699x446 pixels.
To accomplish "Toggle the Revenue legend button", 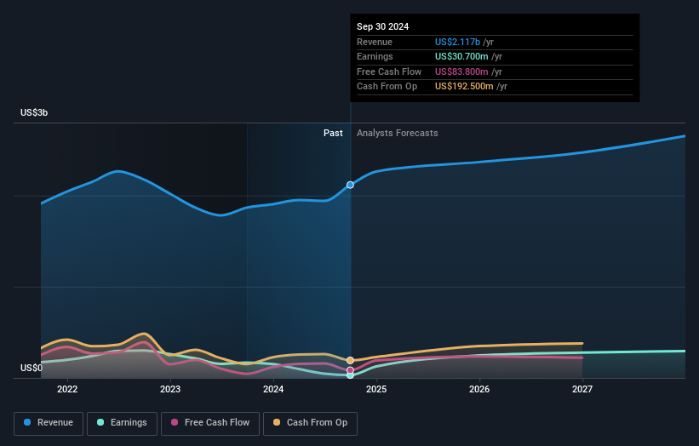I will coord(49,423).
